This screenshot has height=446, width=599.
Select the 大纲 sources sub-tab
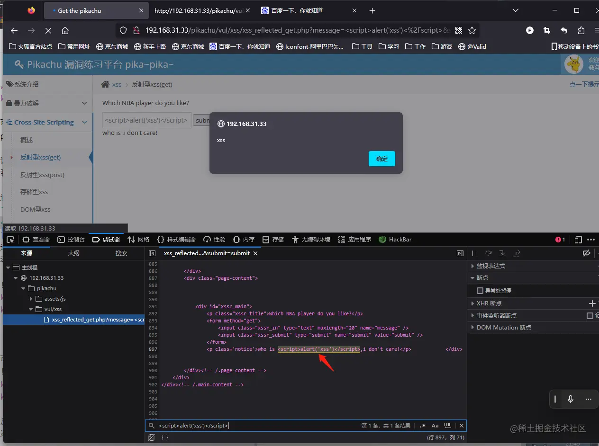[x=73, y=253]
